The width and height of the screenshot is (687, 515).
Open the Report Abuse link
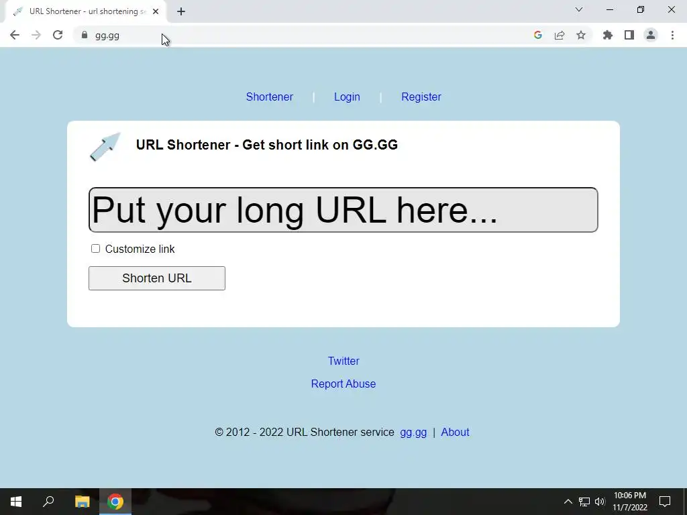point(343,384)
